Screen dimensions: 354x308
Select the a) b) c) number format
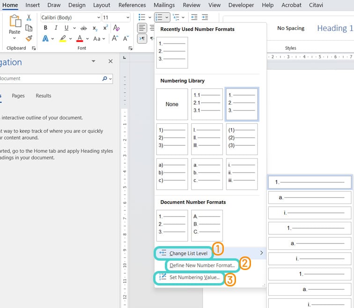172,174
